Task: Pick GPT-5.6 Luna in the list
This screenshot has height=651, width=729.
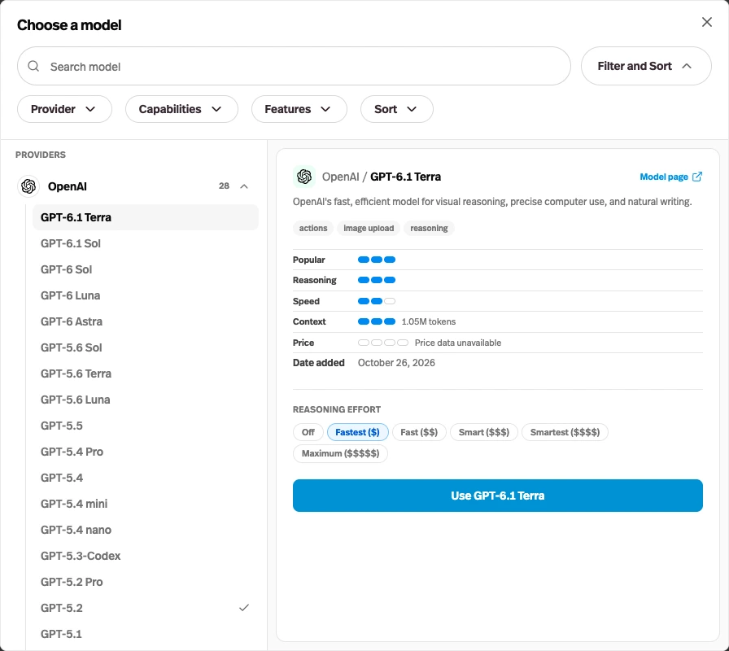Action: [x=145, y=400]
